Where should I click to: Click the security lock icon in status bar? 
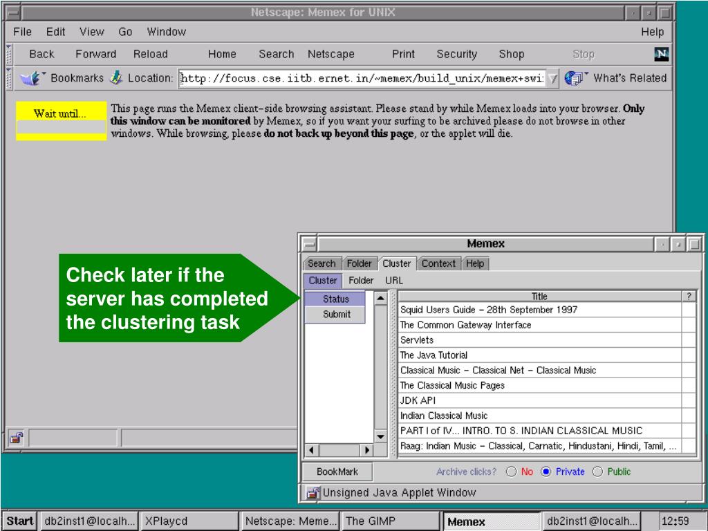coord(15,438)
